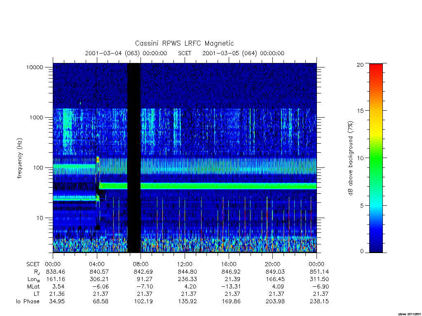Click the Io Phase value 34.95
The width and height of the screenshot is (422, 316).
(57, 302)
